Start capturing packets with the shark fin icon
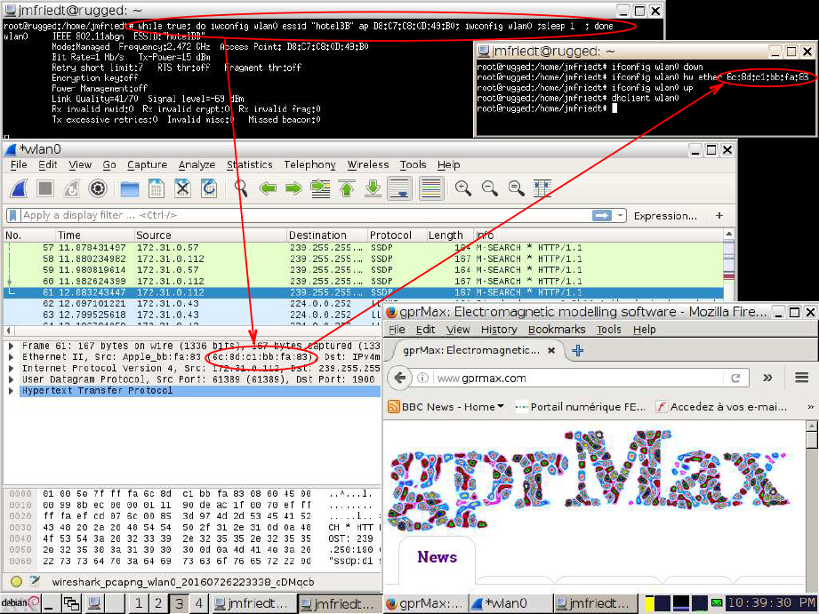This screenshot has height=614, width=819. point(19,188)
